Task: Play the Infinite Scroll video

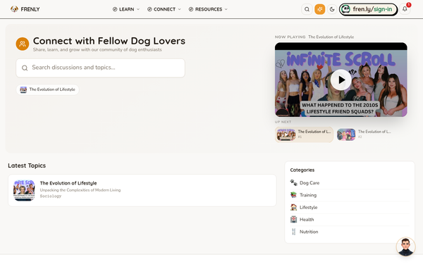Action: (x=341, y=80)
